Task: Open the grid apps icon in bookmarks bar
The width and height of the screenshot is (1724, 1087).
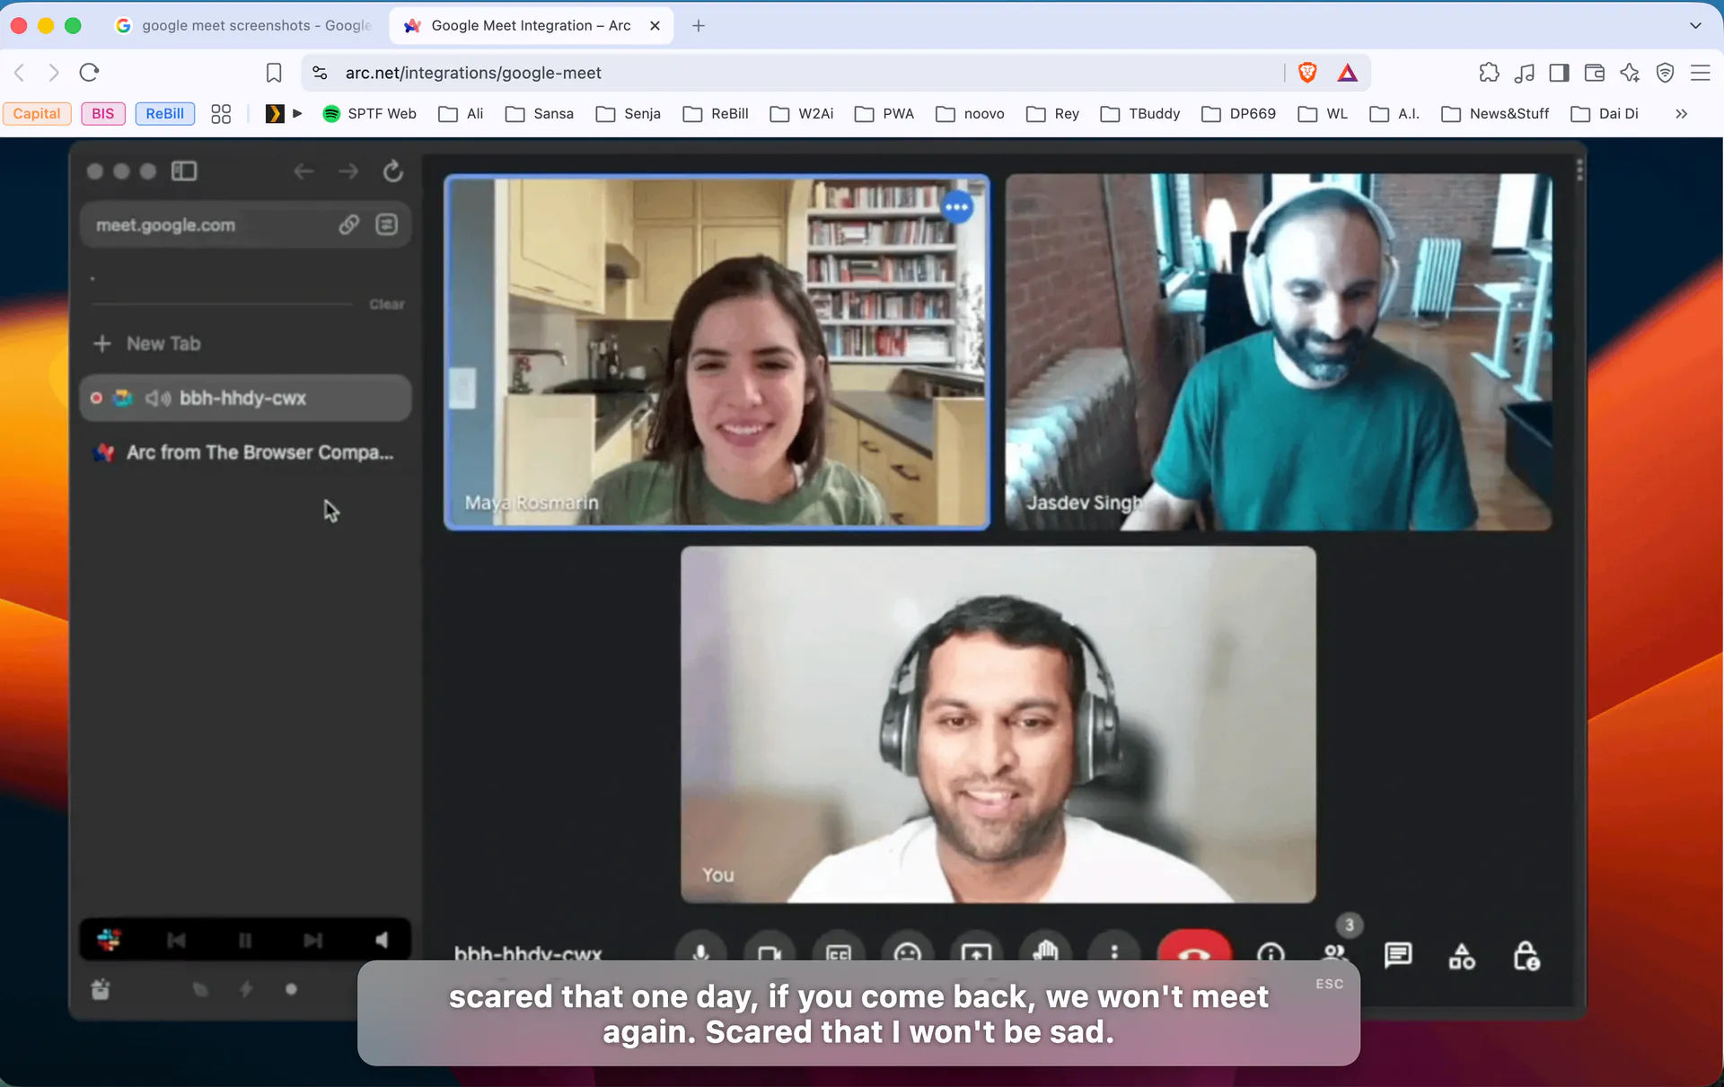Action: click(x=221, y=114)
